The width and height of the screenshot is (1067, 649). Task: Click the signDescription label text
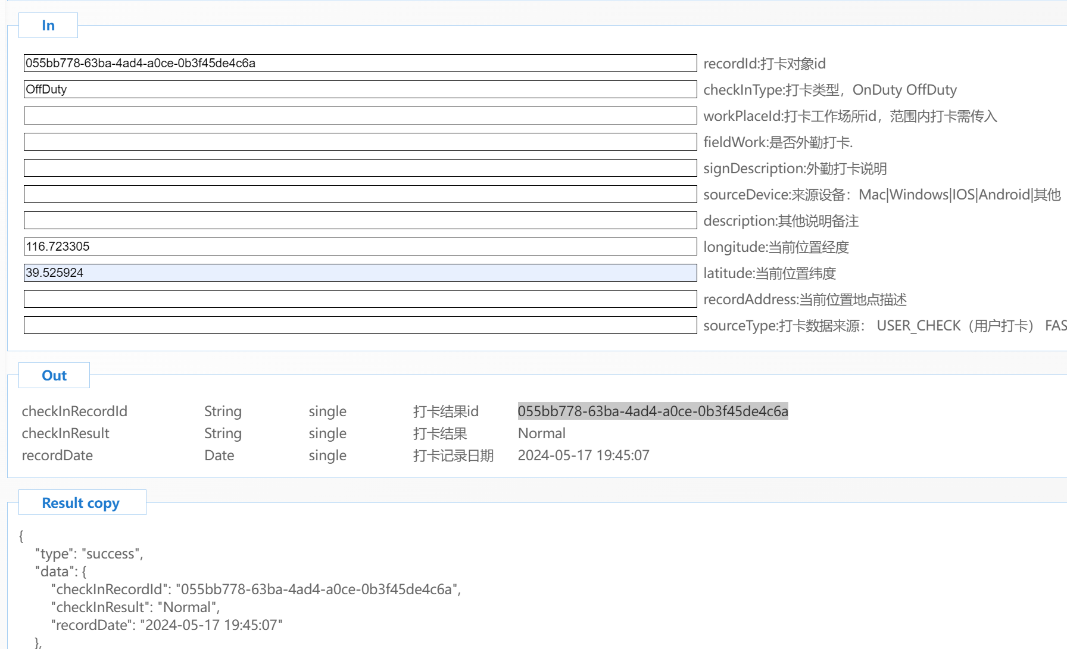(795, 169)
